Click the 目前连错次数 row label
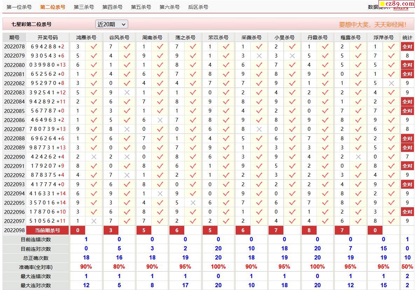The width and height of the screenshot is (415, 290). 36,240
